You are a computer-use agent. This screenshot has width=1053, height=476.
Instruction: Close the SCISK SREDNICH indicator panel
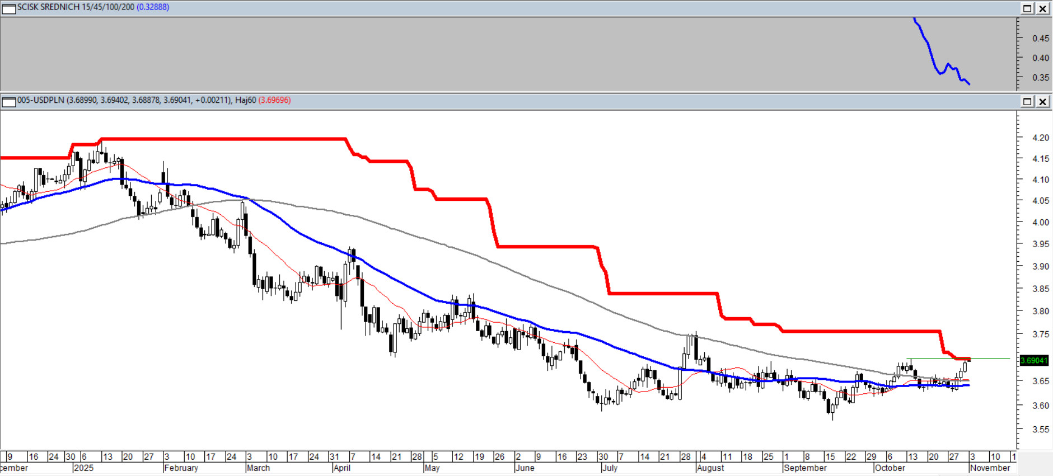point(1043,8)
